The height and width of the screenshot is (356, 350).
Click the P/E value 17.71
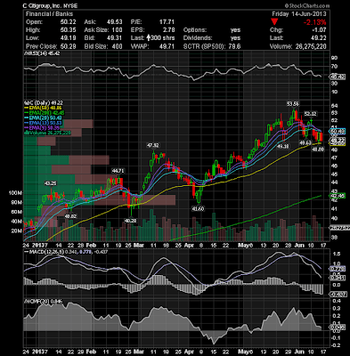(167, 22)
